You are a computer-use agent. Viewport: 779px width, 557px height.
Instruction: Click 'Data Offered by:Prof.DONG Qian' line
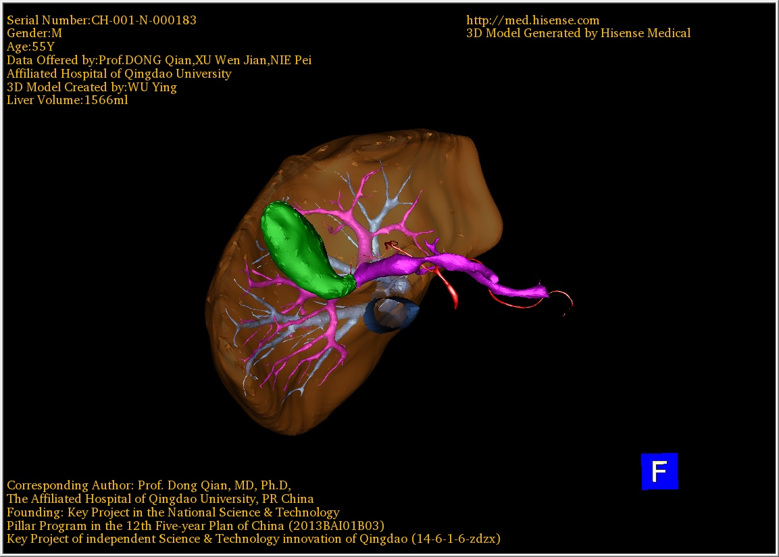(159, 60)
